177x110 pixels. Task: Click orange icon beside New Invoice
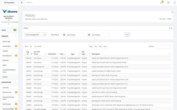(x=16, y=104)
